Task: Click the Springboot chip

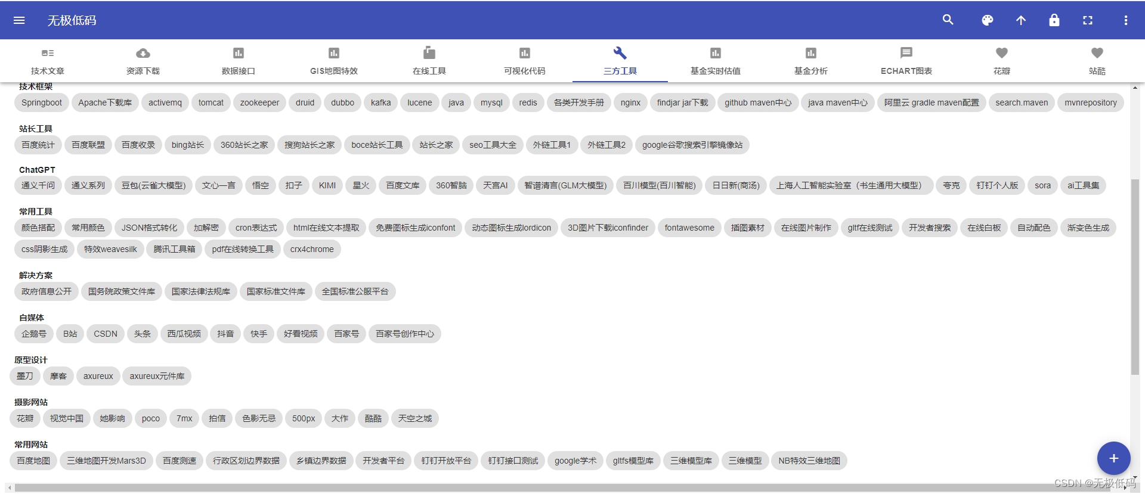Action: click(x=42, y=102)
